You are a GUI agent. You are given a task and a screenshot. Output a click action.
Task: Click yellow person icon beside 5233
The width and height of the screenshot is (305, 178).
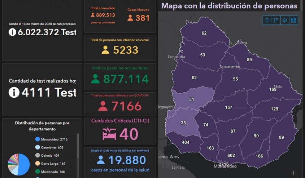pyautogui.click(x=105, y=50)
